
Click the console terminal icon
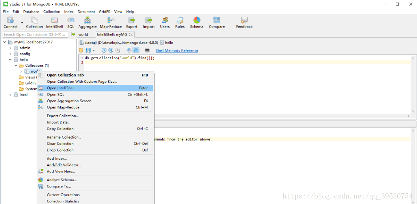pos(147,51)
